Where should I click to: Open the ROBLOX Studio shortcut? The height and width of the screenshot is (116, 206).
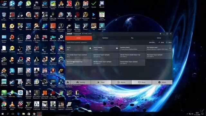[28, 72]
